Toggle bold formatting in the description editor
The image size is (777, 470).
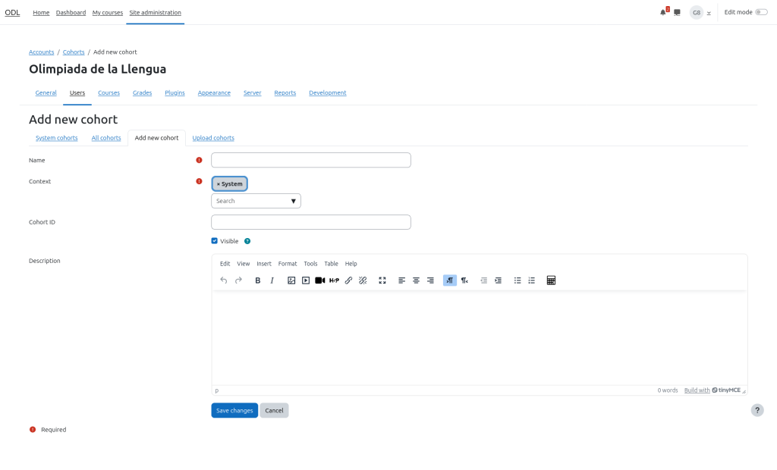pyautogui.click(x=258, y=280)
